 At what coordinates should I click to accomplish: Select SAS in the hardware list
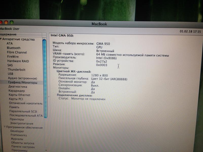coord(10,65)
